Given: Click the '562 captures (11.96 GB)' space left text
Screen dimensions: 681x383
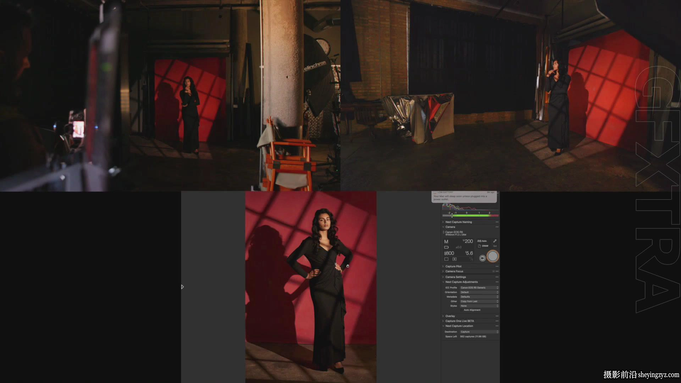Looking at the screenshot, I should coord(473,337).
